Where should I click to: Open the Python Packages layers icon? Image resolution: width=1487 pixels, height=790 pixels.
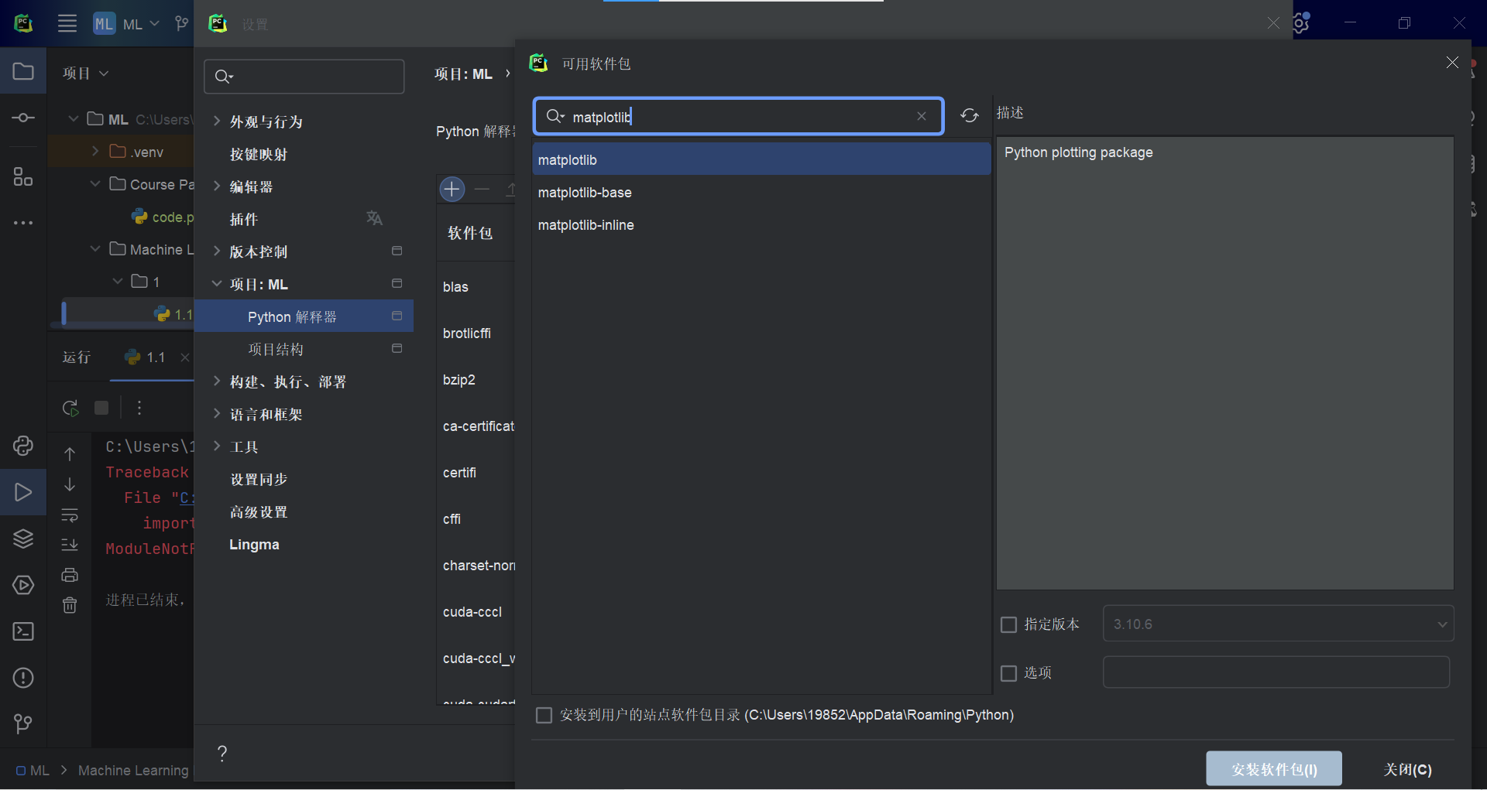click(x=23, y=539)
